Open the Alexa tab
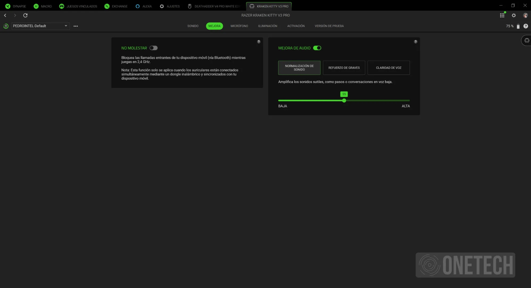531x288 pixels. click(x=143, y=6)
